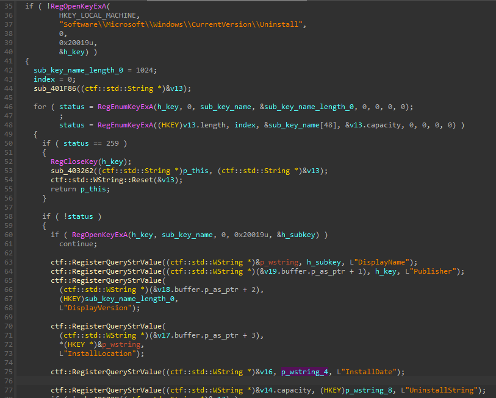Click highlighted p_wstring_4 variable
Screen dimensions: 496x398
pyautogui.click(x=304, y=372)
